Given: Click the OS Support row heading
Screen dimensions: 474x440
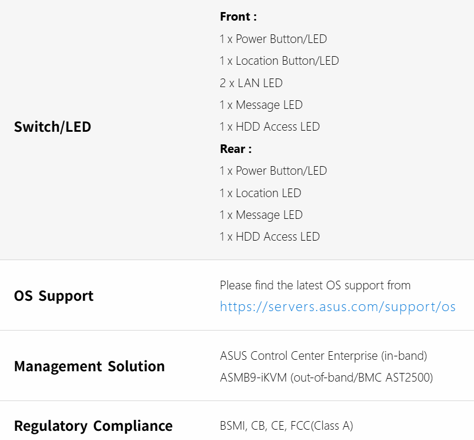Looking at the screenshot, I should (x=54, y=296).
